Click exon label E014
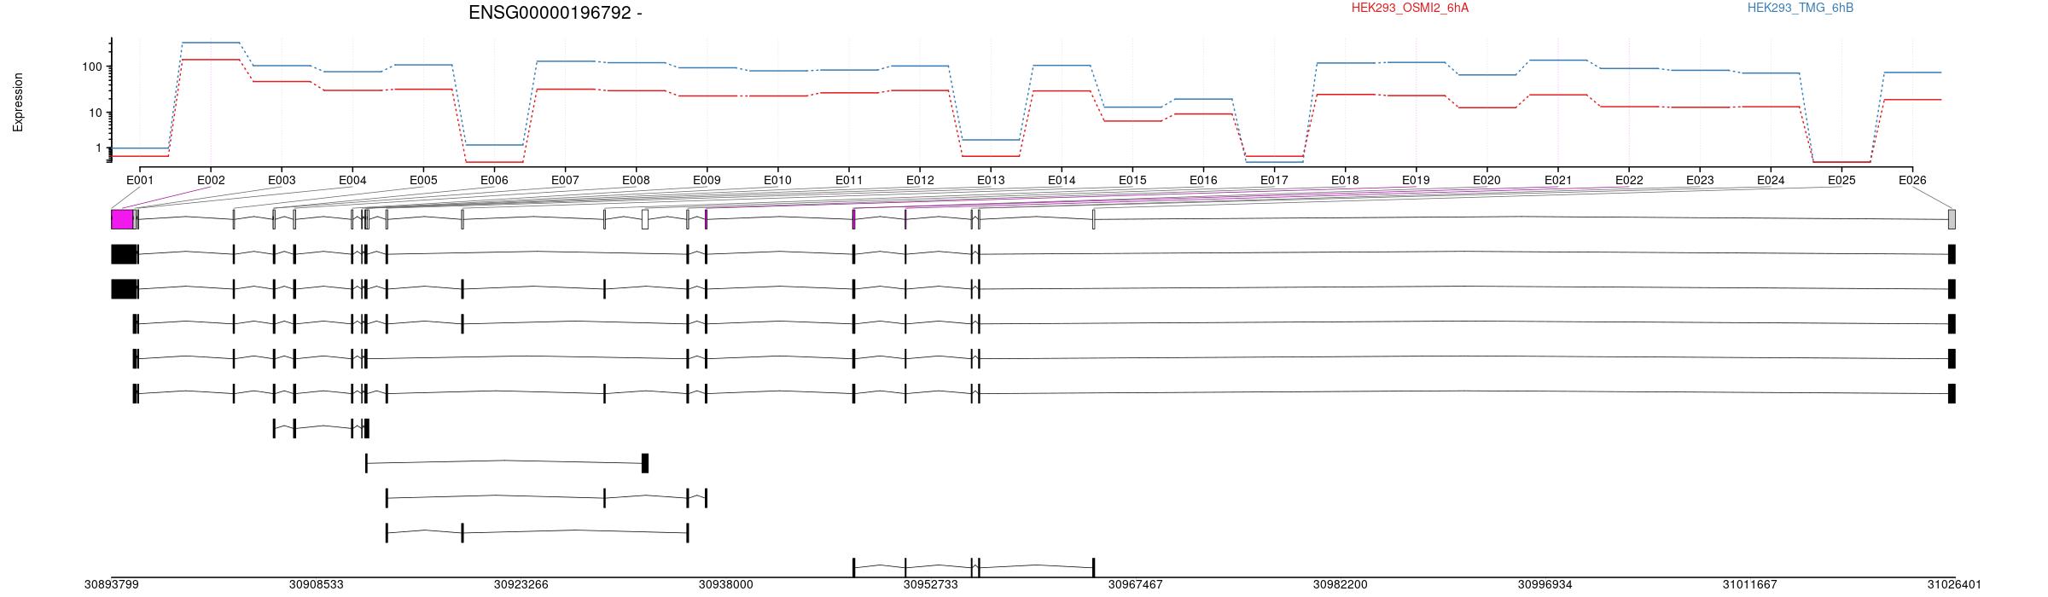2048x597 pixels. (x=1062, y=180)
